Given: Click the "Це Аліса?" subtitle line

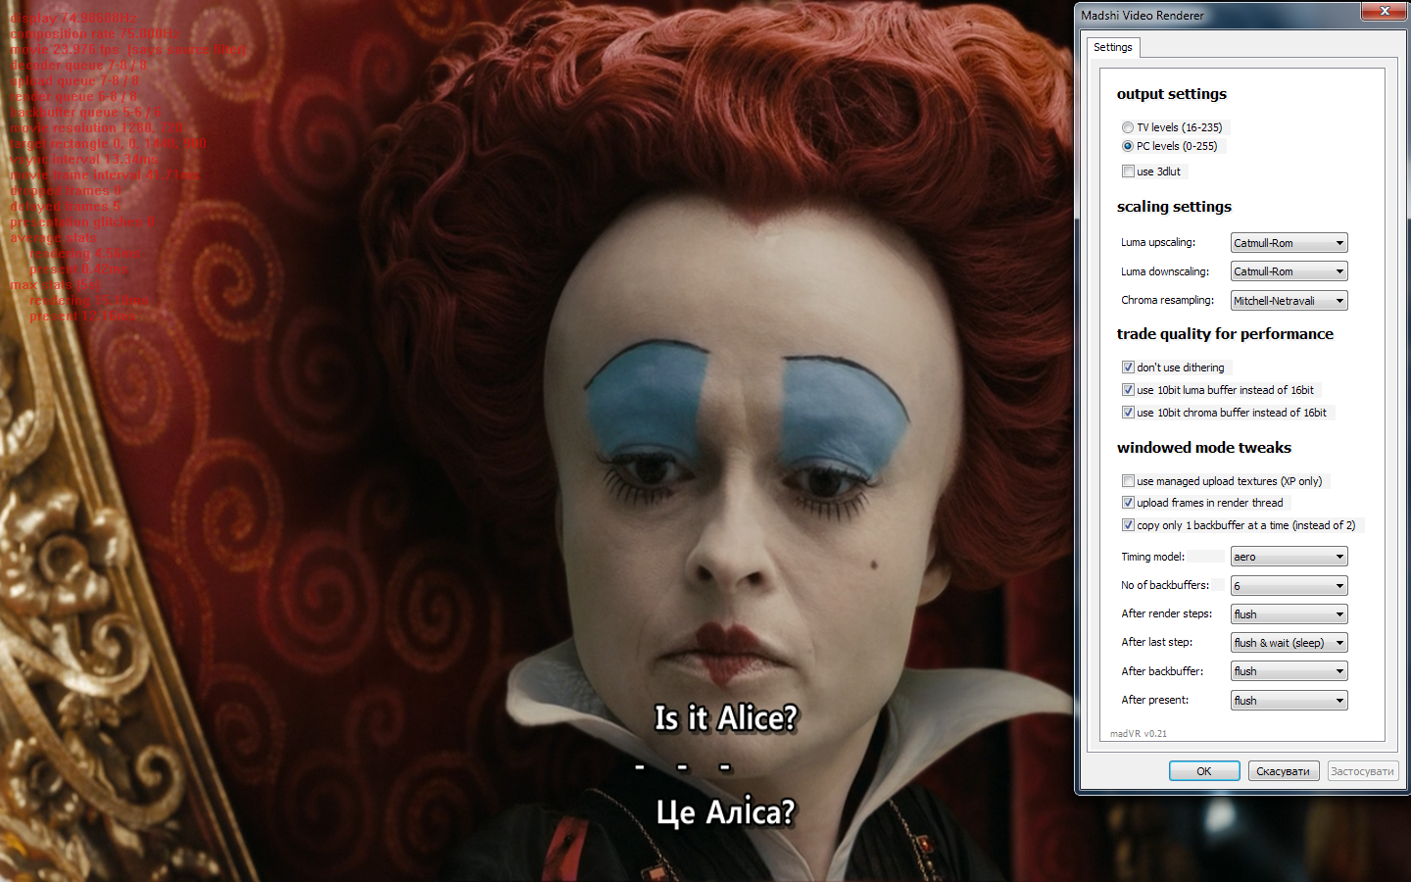Looking at the screenshot, I should (725, 811).
